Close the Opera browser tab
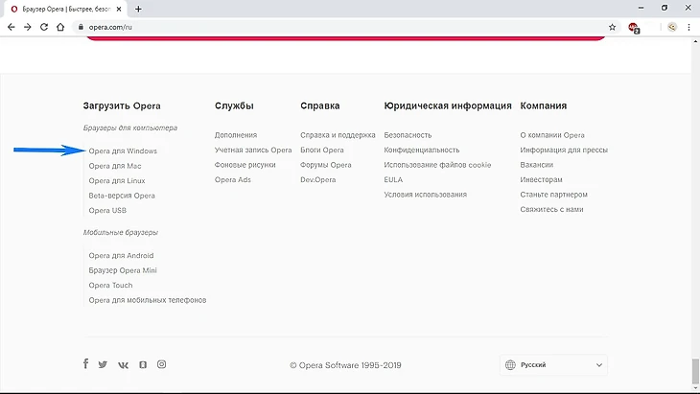 click(119, 9)
